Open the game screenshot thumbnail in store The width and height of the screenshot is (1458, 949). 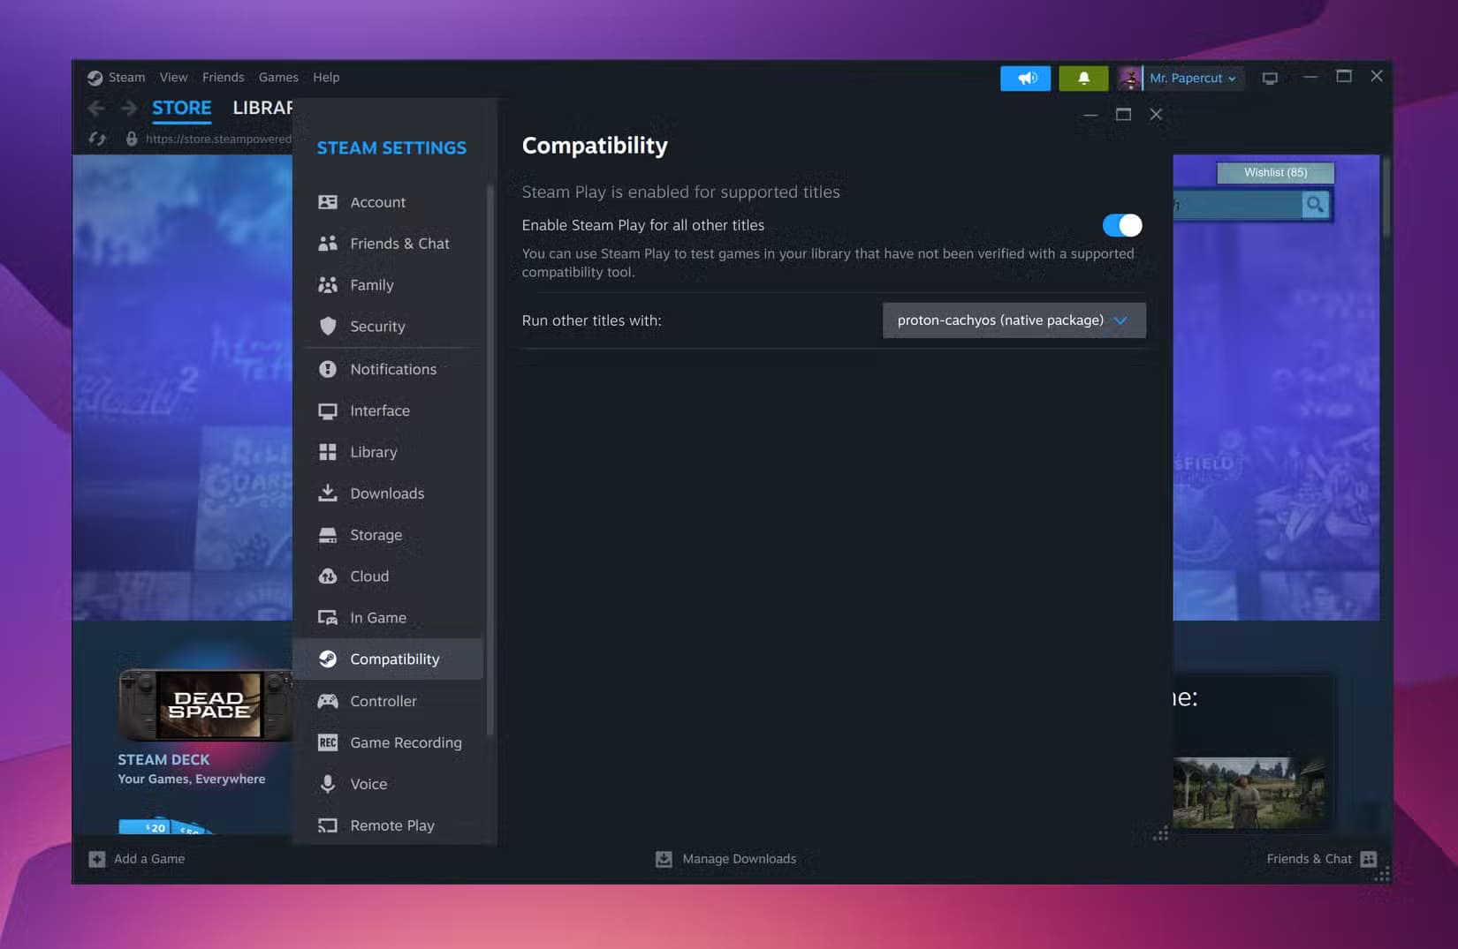click(1249, 793)
